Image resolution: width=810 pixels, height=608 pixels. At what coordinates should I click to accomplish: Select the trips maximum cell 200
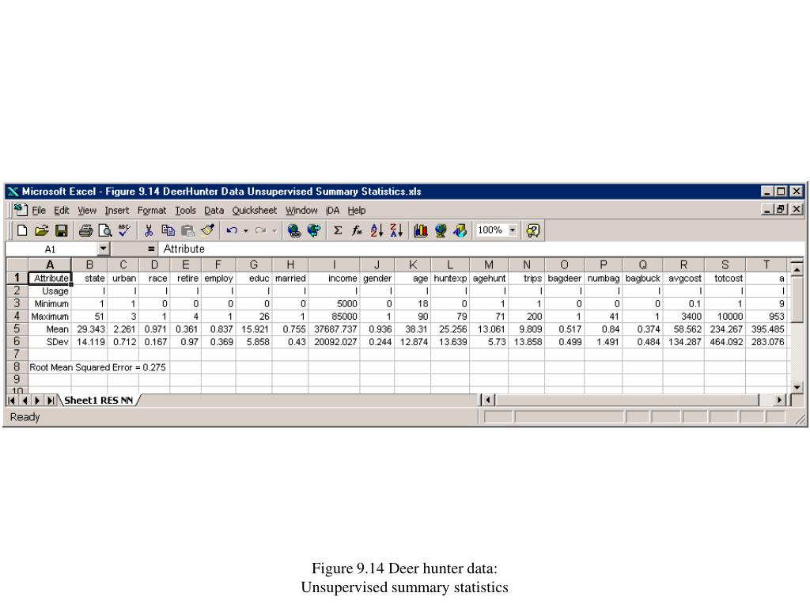tap(526, 317)
